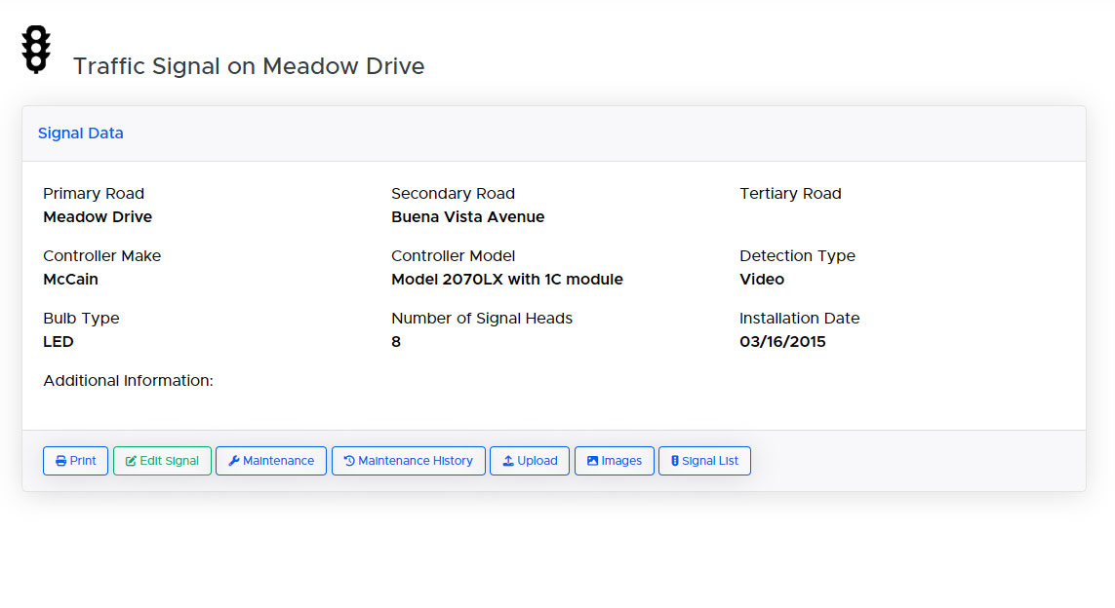Click the traffic light logo icon

[36, 50]
